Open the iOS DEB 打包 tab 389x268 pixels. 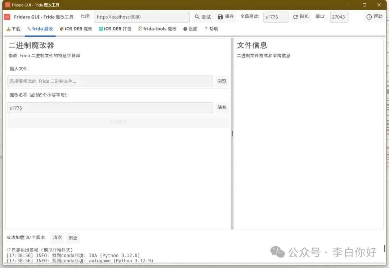115,29
